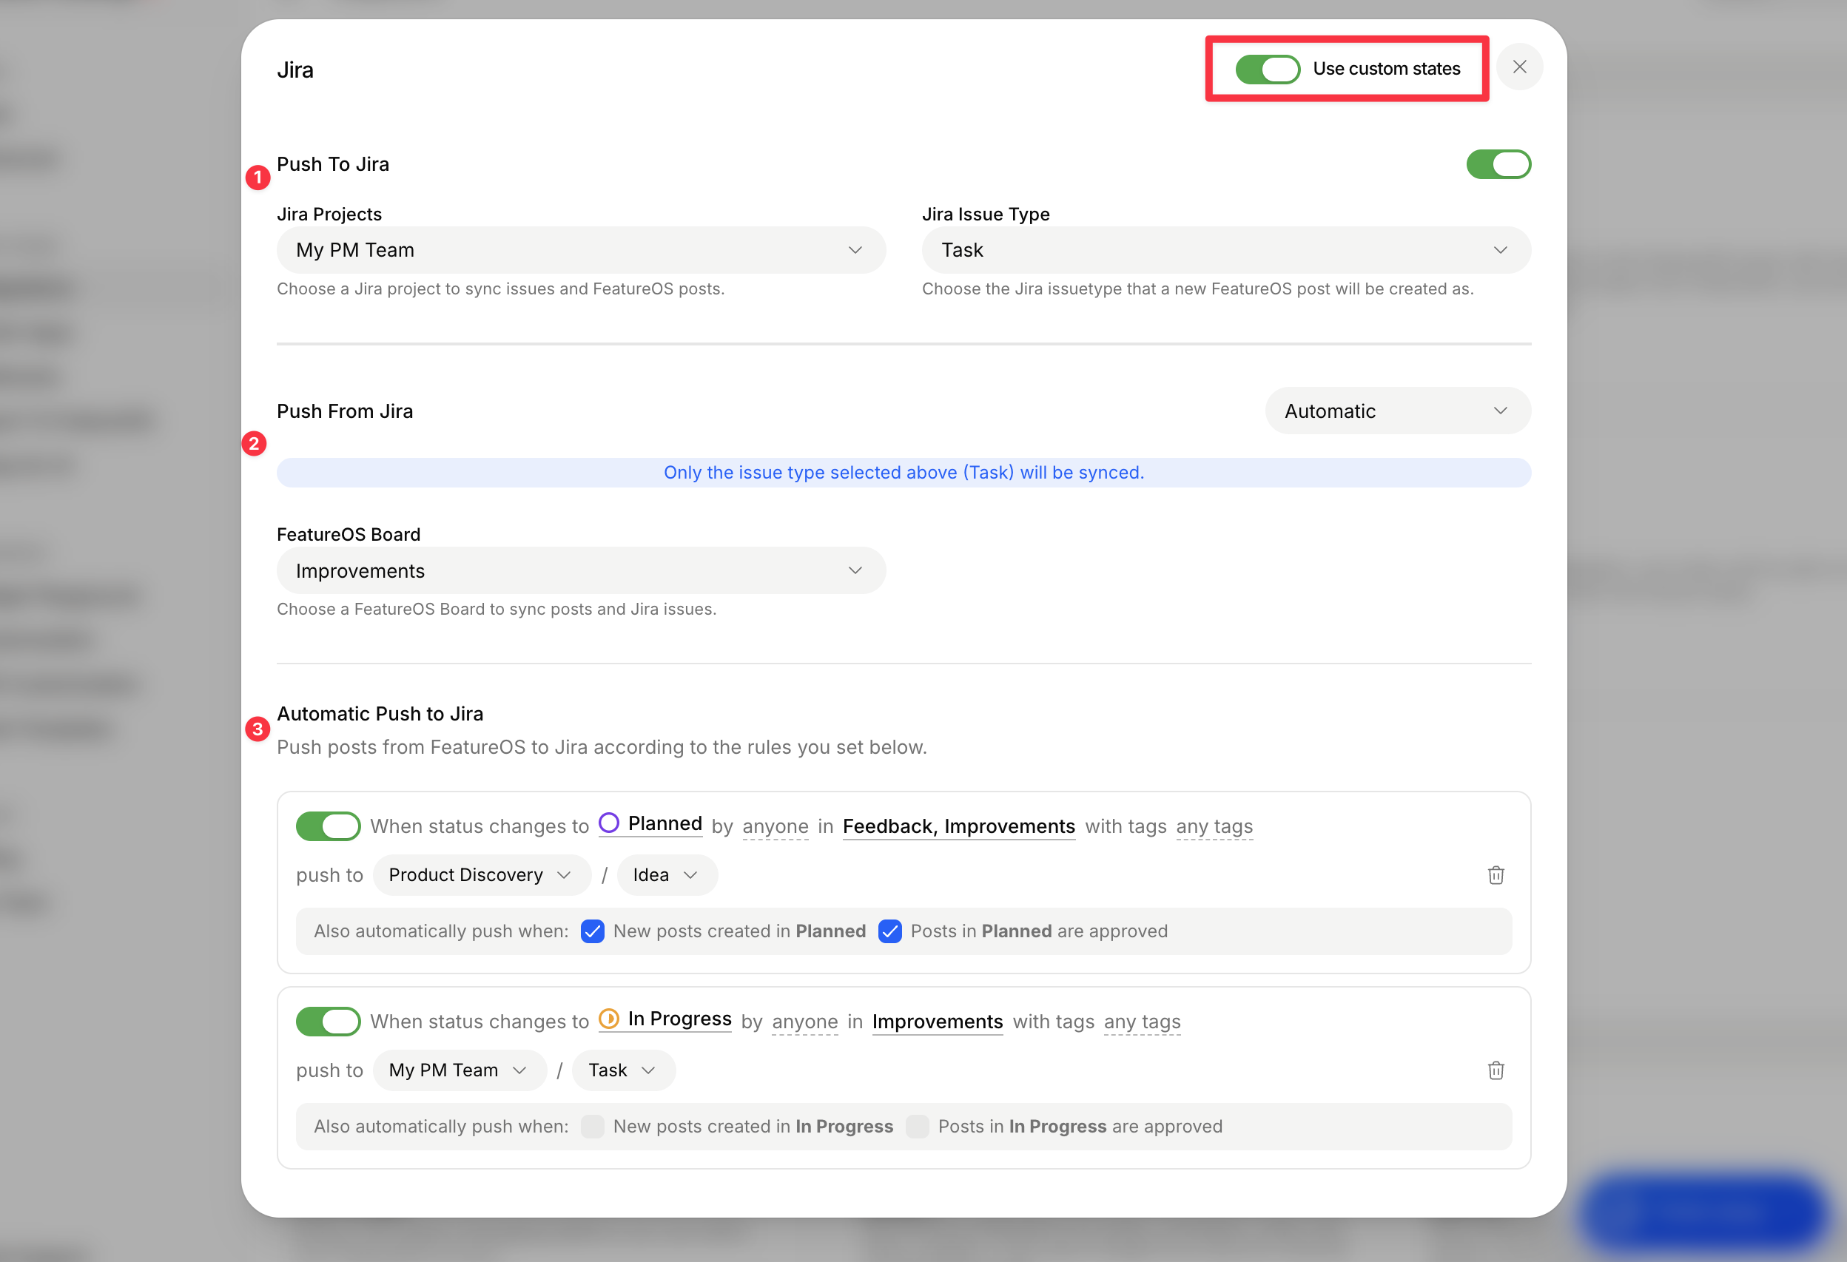Click the purple Planned status circle icon
1847x1262 pixels.
pyautogui.click(x=609, y=823)
